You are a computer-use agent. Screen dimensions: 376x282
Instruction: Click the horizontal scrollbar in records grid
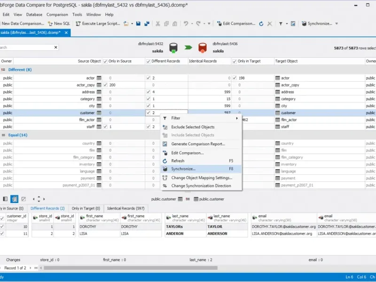(131, 268)
